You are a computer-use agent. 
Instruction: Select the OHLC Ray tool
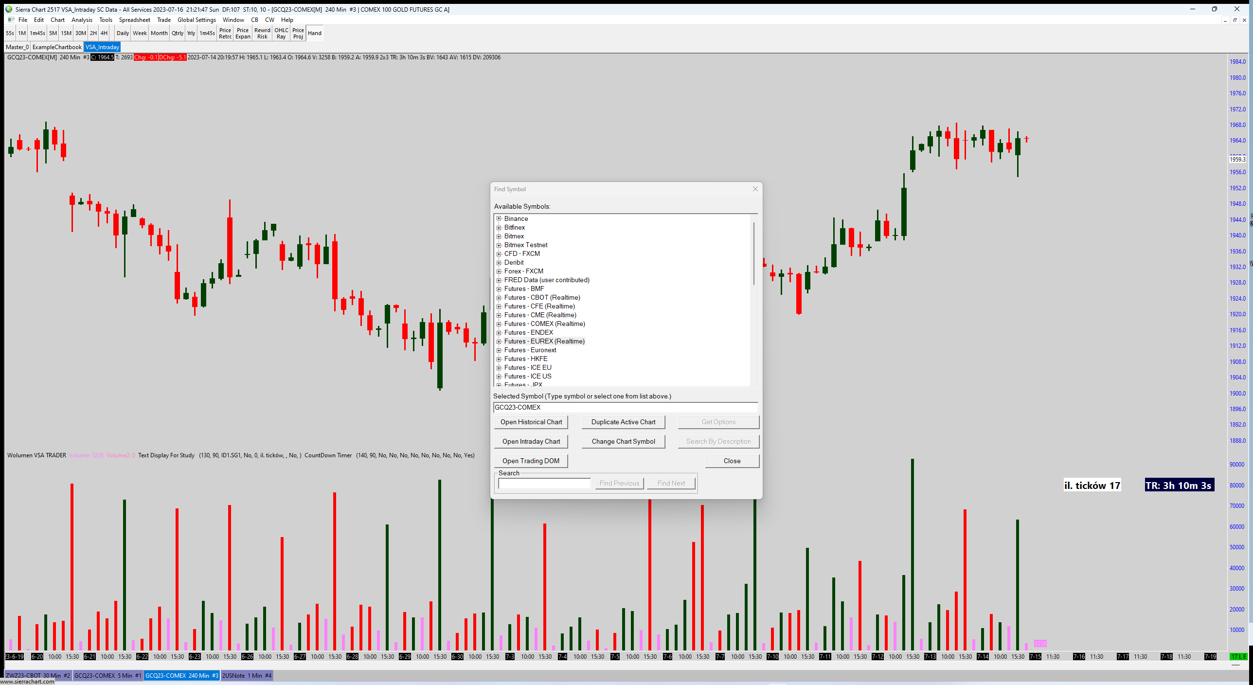coord(281,33)
